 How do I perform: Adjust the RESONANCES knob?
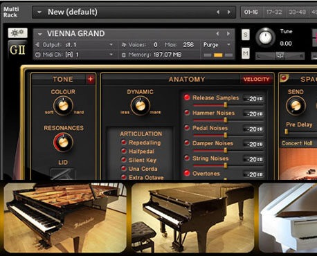[63, 142]
